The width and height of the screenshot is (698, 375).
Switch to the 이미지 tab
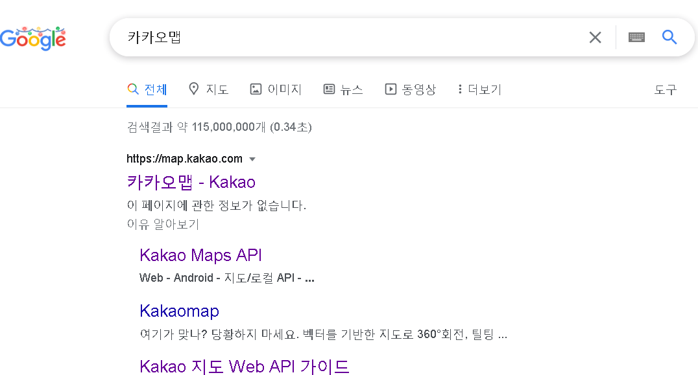pos(276,90)
